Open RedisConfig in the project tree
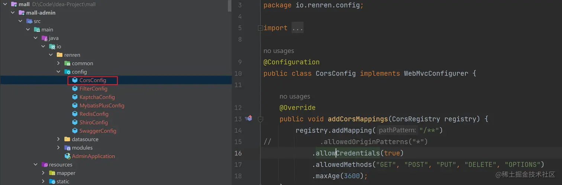This screenshot has height=185, width=562. [x=94, y=114]
